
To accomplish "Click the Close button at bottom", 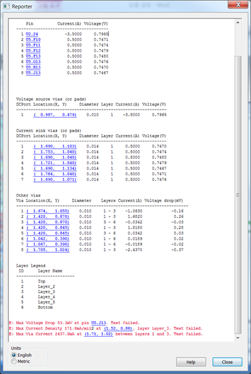I will [227, 362].
